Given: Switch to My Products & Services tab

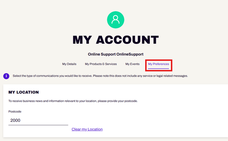Looking at the screenshot, I should (x=101, y=64).
